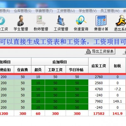Open the 学费管理(T) menu
126x126 pixels.
(x=44, y=11)
